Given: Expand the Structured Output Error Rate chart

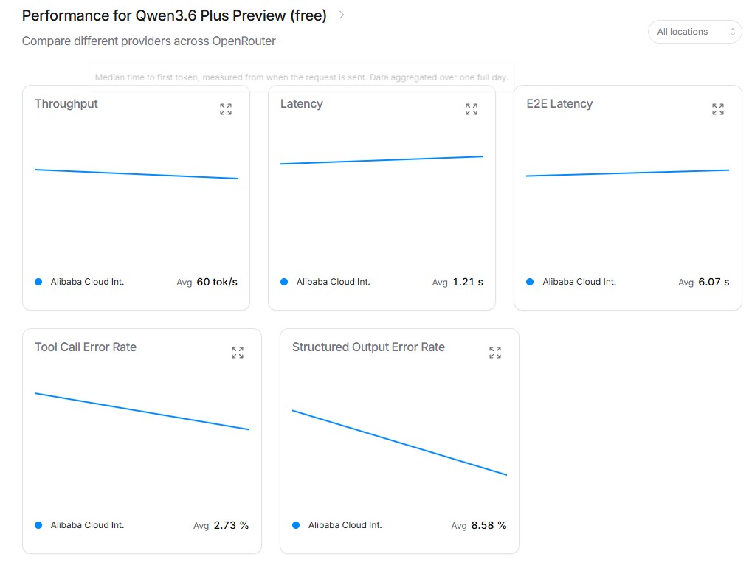Looking at the screenshot, I should click(494, 353).
